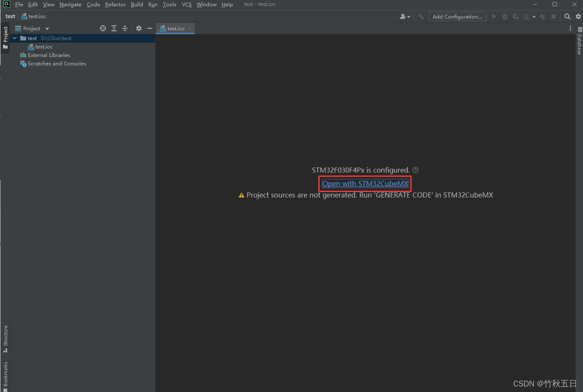
Task: Open the Refactor menu
Action: point(115,4)
